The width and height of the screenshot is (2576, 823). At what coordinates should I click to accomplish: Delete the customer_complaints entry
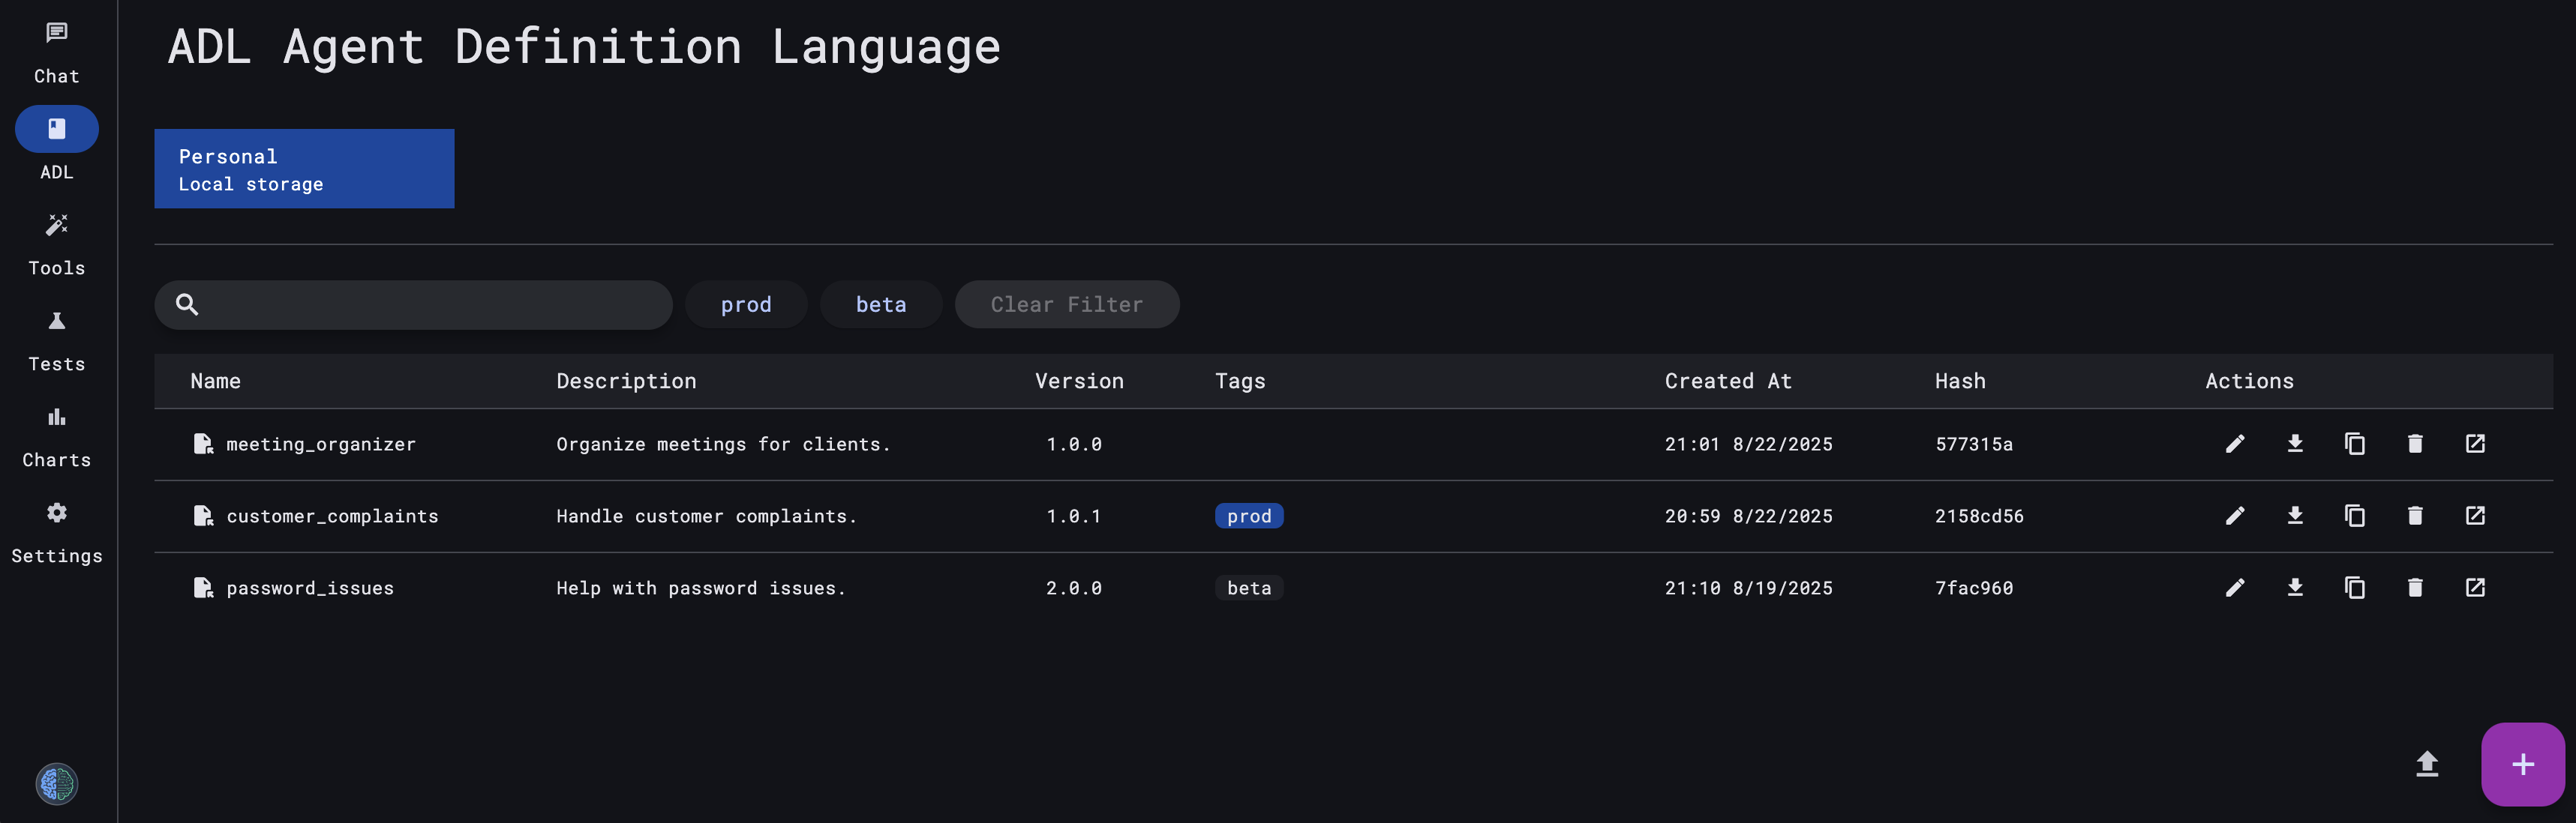pos(2415,516)
